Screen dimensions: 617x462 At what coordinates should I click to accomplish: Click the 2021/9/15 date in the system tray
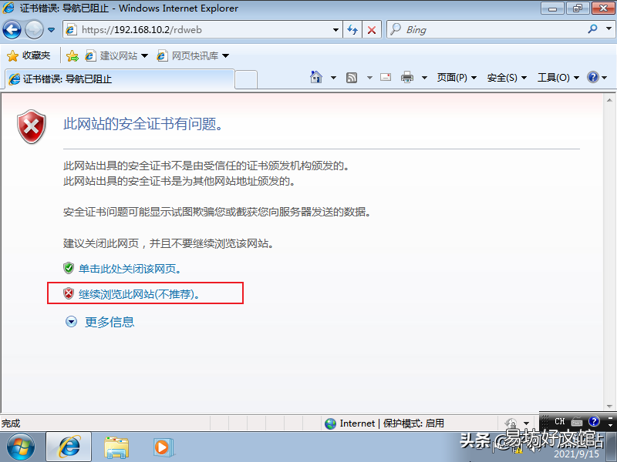(x=576, y=454)
